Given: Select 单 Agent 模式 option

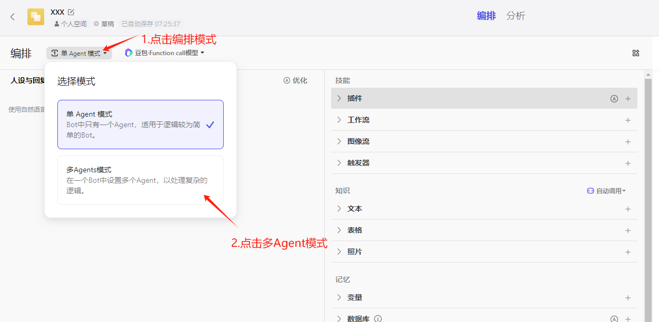Looking at the screenshot, I should (x=141, y=124).
